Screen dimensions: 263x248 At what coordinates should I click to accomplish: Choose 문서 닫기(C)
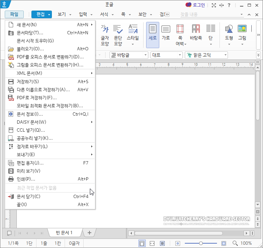tap(50, 197)
